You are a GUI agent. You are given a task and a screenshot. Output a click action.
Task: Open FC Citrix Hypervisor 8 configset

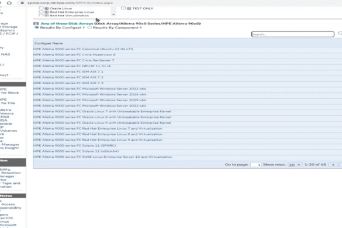click(x=74, y=55)
